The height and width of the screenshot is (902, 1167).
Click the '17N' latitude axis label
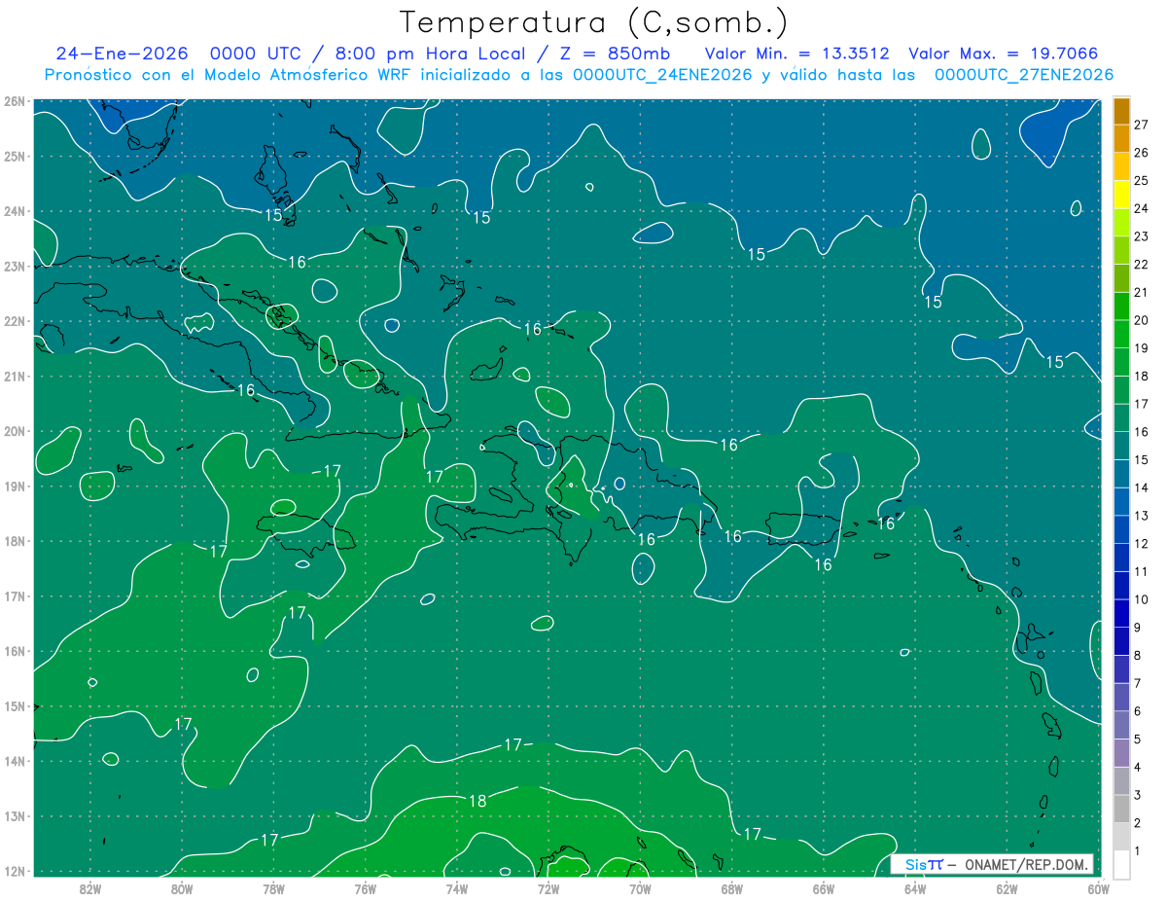click(14, 596)
